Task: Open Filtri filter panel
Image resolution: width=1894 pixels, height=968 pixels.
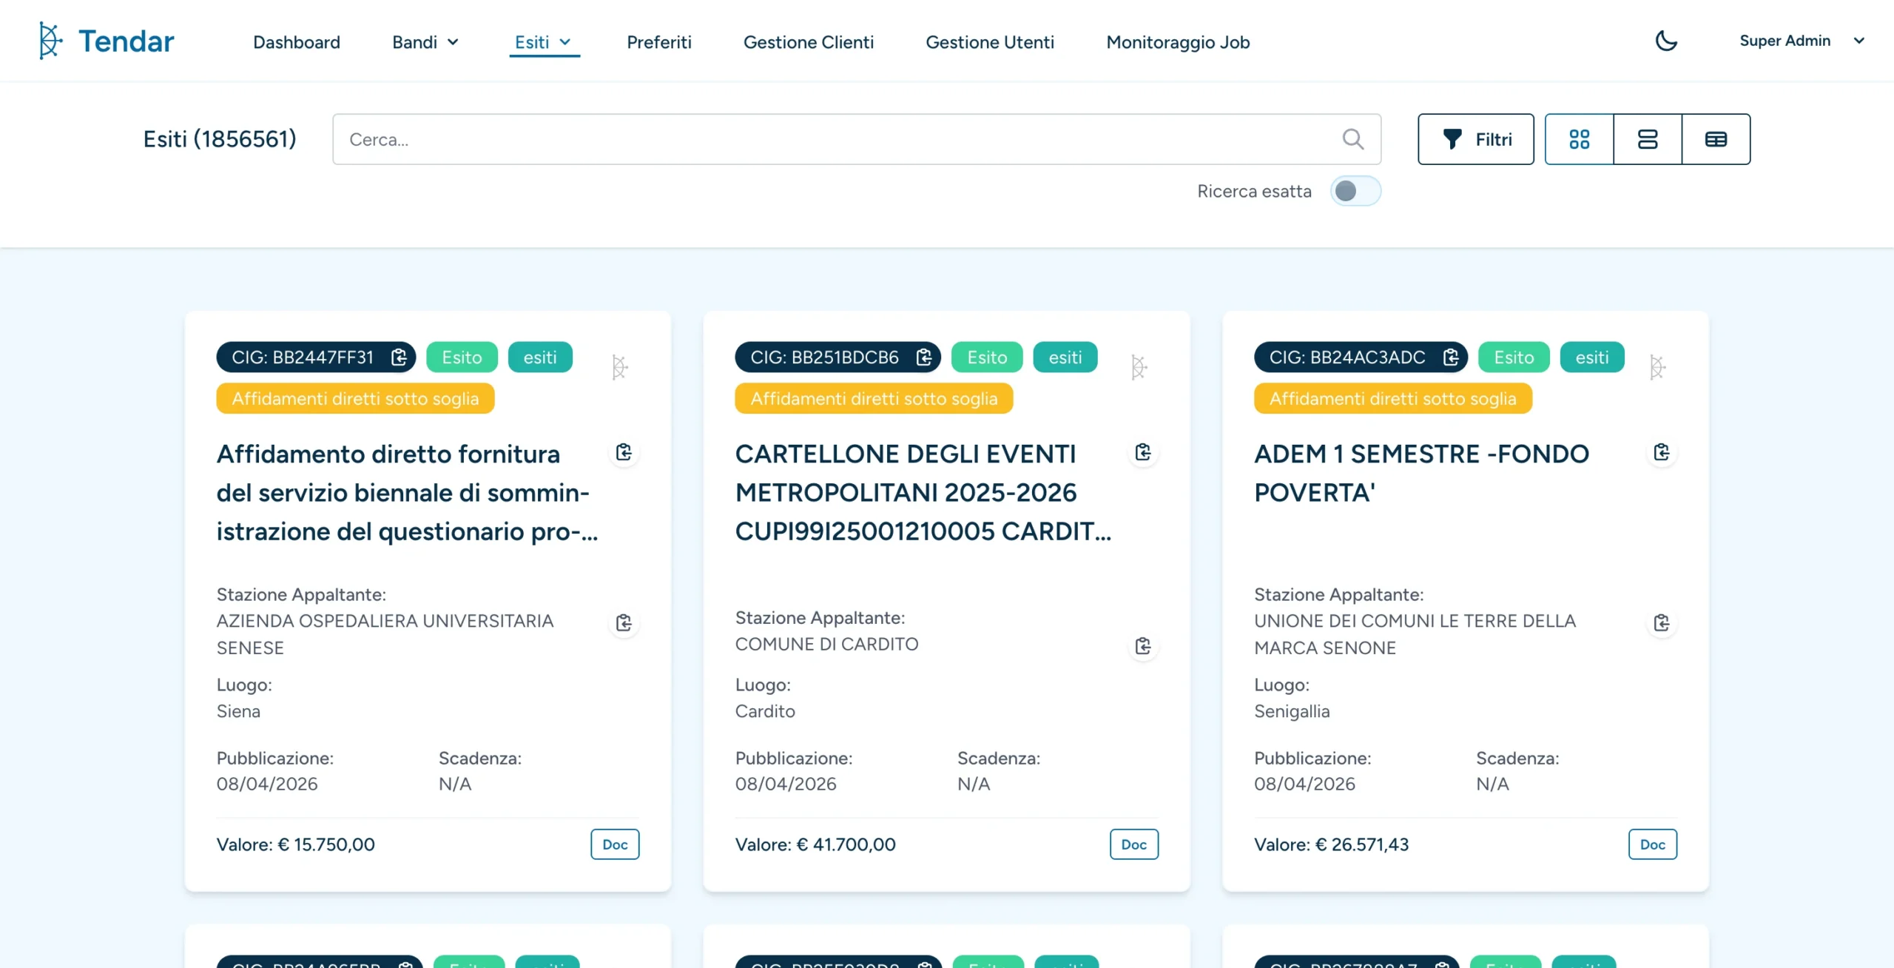Action: [1476, 139]
